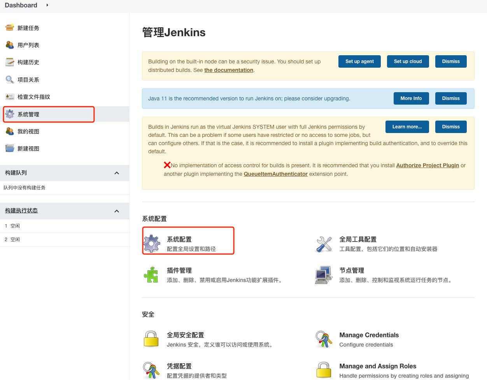Viewport: 487px width, 380px height.
Task: Click the 节点管理 computer icon
Action: (324, 275)
